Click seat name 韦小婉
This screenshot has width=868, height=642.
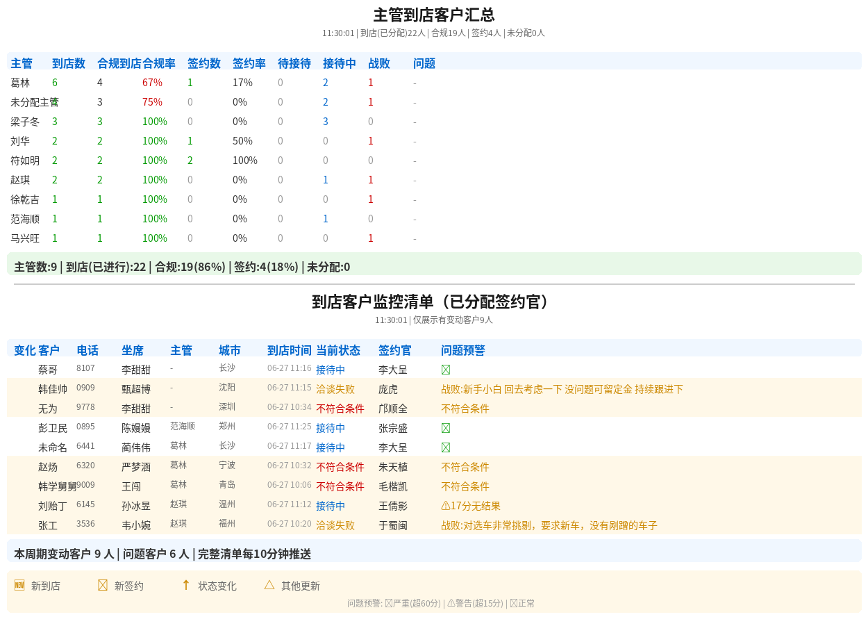136,525
